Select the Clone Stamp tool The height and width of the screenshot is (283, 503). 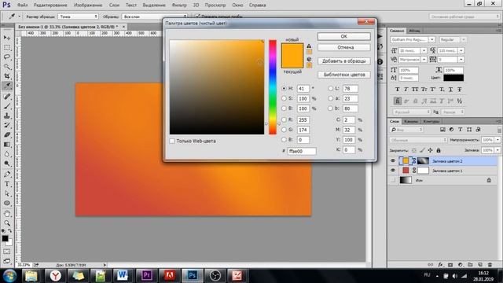coord(7,116)
